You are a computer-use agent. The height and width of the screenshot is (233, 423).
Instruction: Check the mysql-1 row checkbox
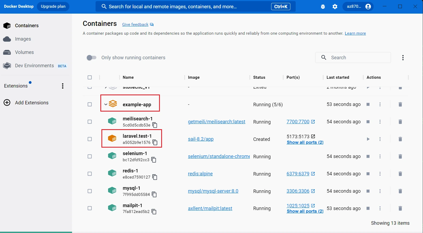[90, 191]
